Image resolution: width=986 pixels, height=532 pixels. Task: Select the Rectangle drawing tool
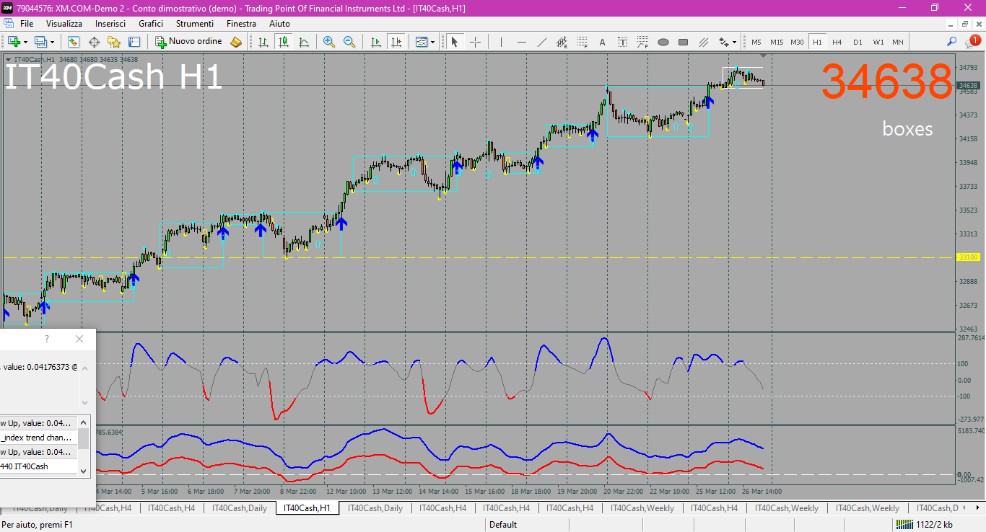[x=683, y=42]
